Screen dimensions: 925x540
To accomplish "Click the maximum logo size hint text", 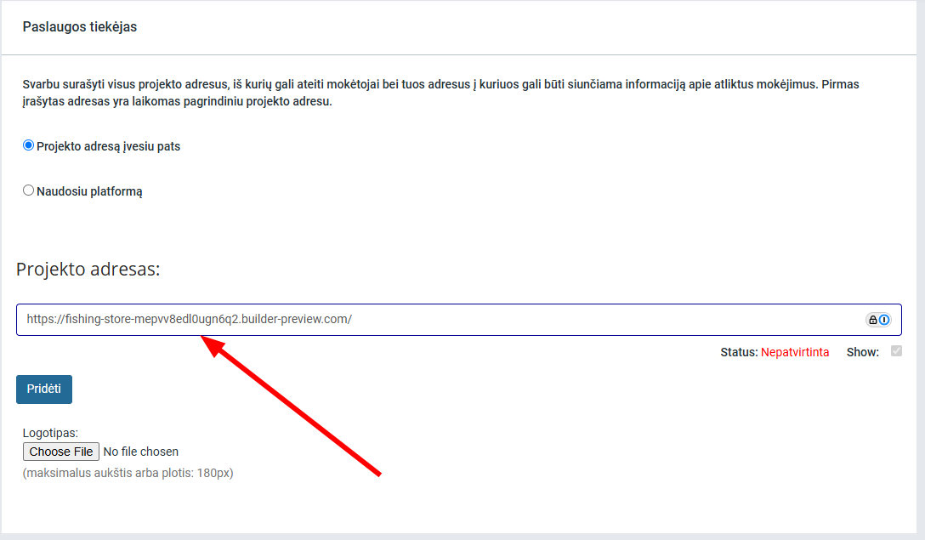I will pos(128,473).
